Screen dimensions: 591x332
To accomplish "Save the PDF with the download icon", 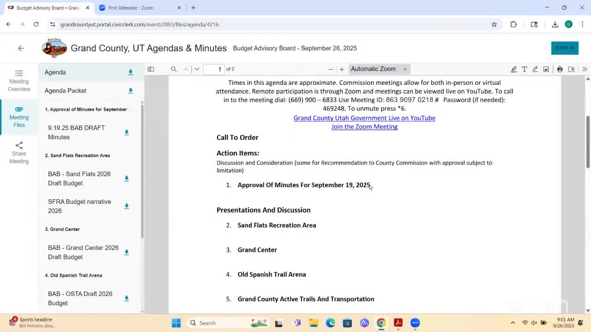I will pos(571,69).
